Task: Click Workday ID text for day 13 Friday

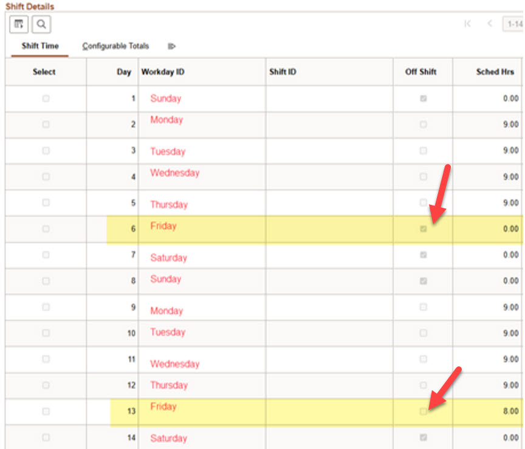Action: click(163, 406)
